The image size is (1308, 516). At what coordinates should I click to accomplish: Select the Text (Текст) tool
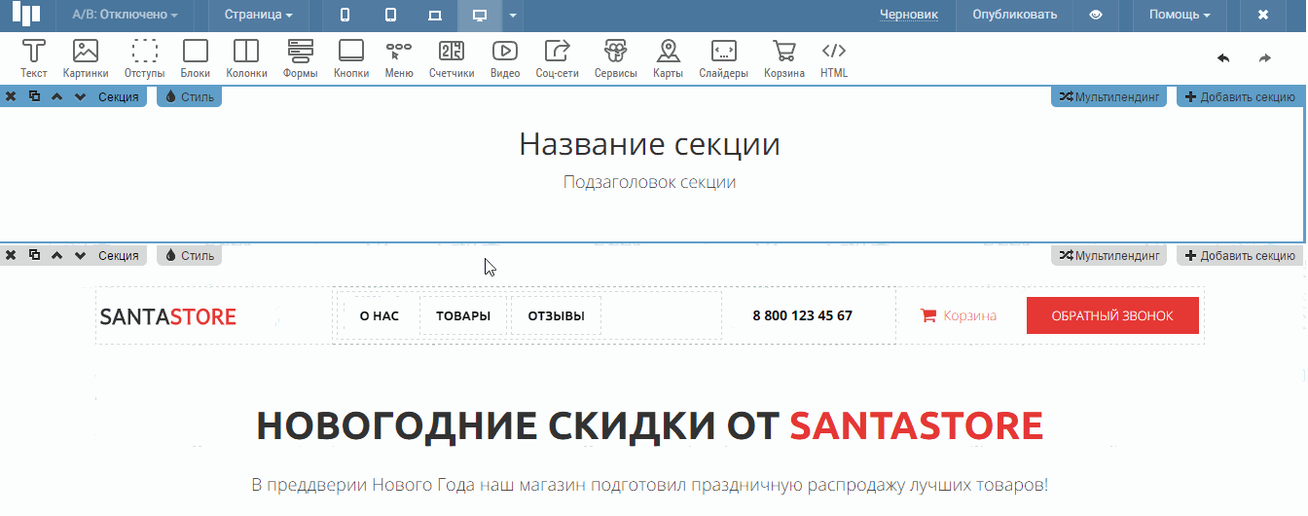34,58
